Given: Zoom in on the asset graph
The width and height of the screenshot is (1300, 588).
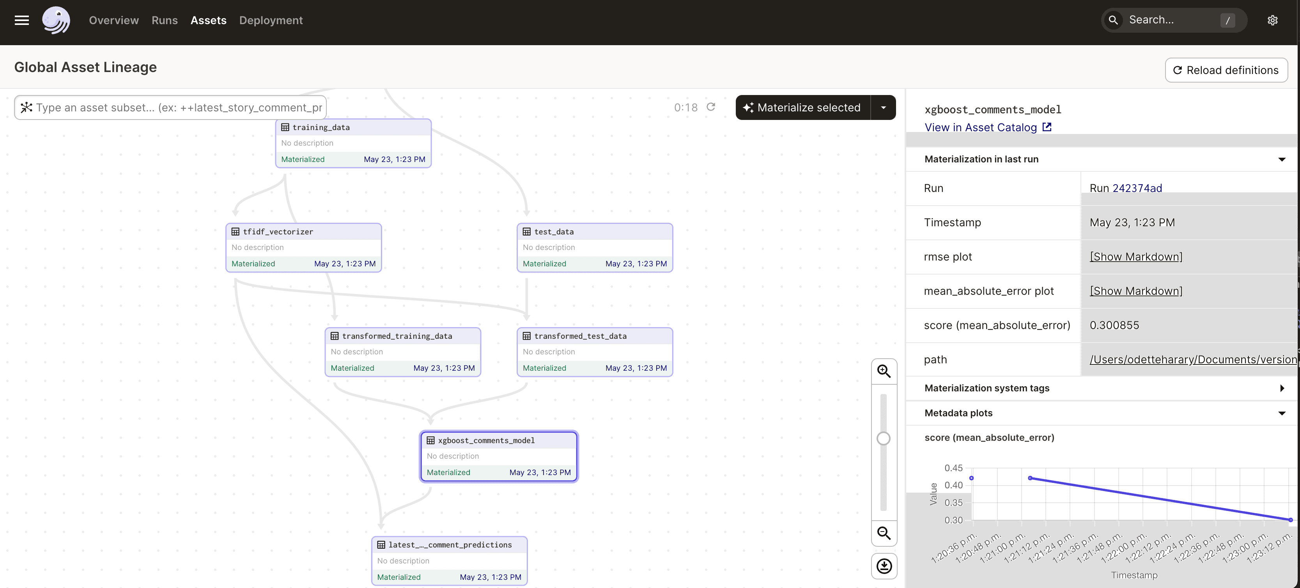Looking at the screenshot, I should (884, 371).
